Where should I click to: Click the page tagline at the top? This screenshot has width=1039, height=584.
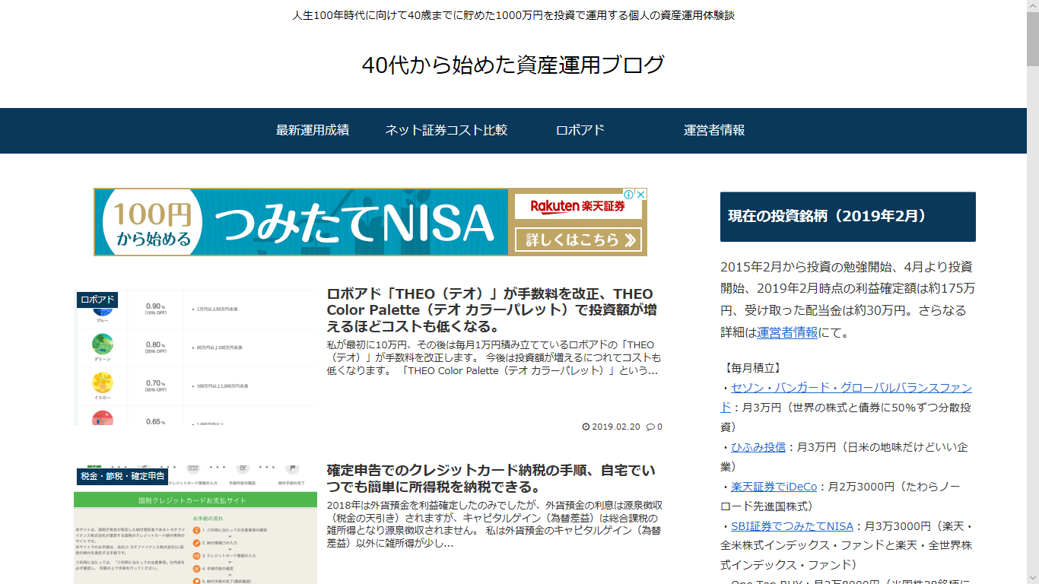click(x=513, y=15)
